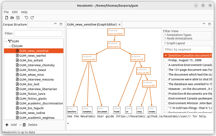This screenshot has width=216, height=136.
Task: Check 'Protection B documents are' segment
Action: click(x=166, y=94)
